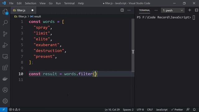The height and width of the screenshot is (112, 199).
Task: Click the "elite" string on line 4
Action: click(42, 39)
